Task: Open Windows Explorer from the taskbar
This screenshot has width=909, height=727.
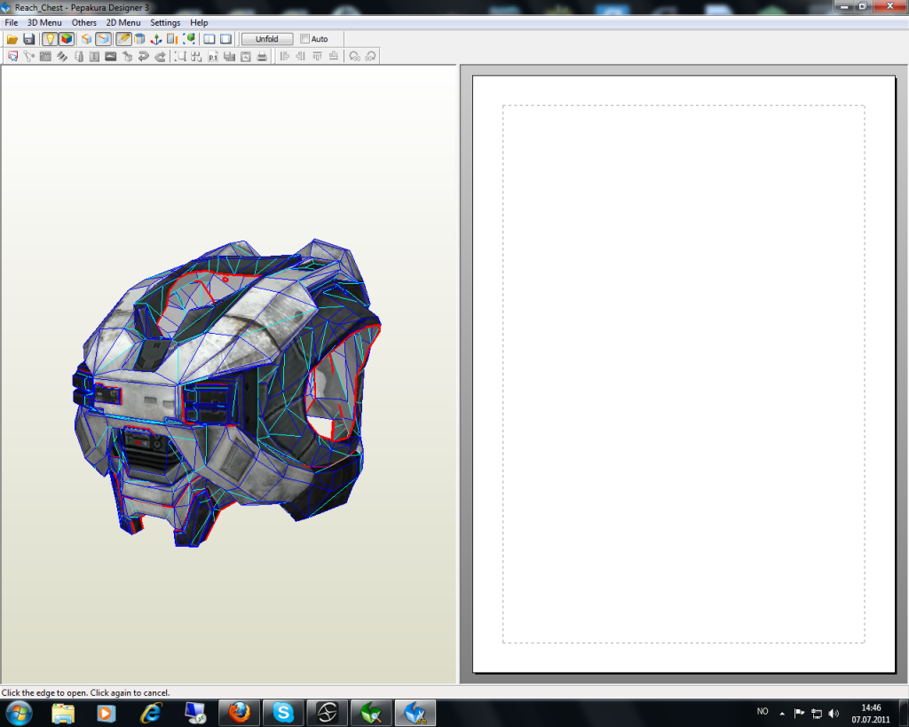Action: point(63,713)
